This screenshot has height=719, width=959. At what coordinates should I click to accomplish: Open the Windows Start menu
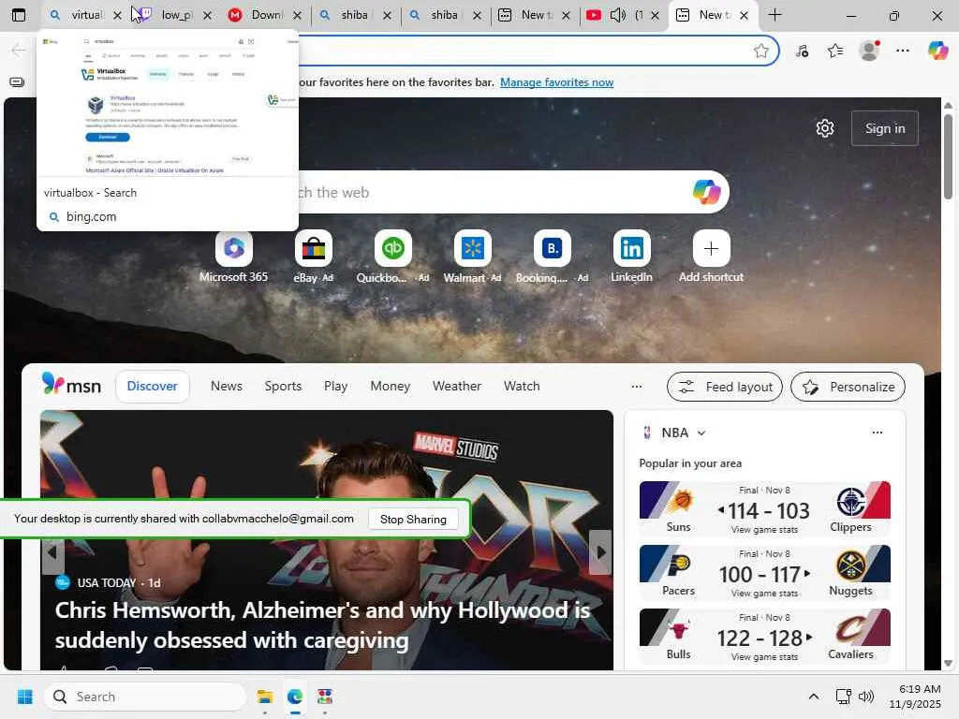point(25,697)
